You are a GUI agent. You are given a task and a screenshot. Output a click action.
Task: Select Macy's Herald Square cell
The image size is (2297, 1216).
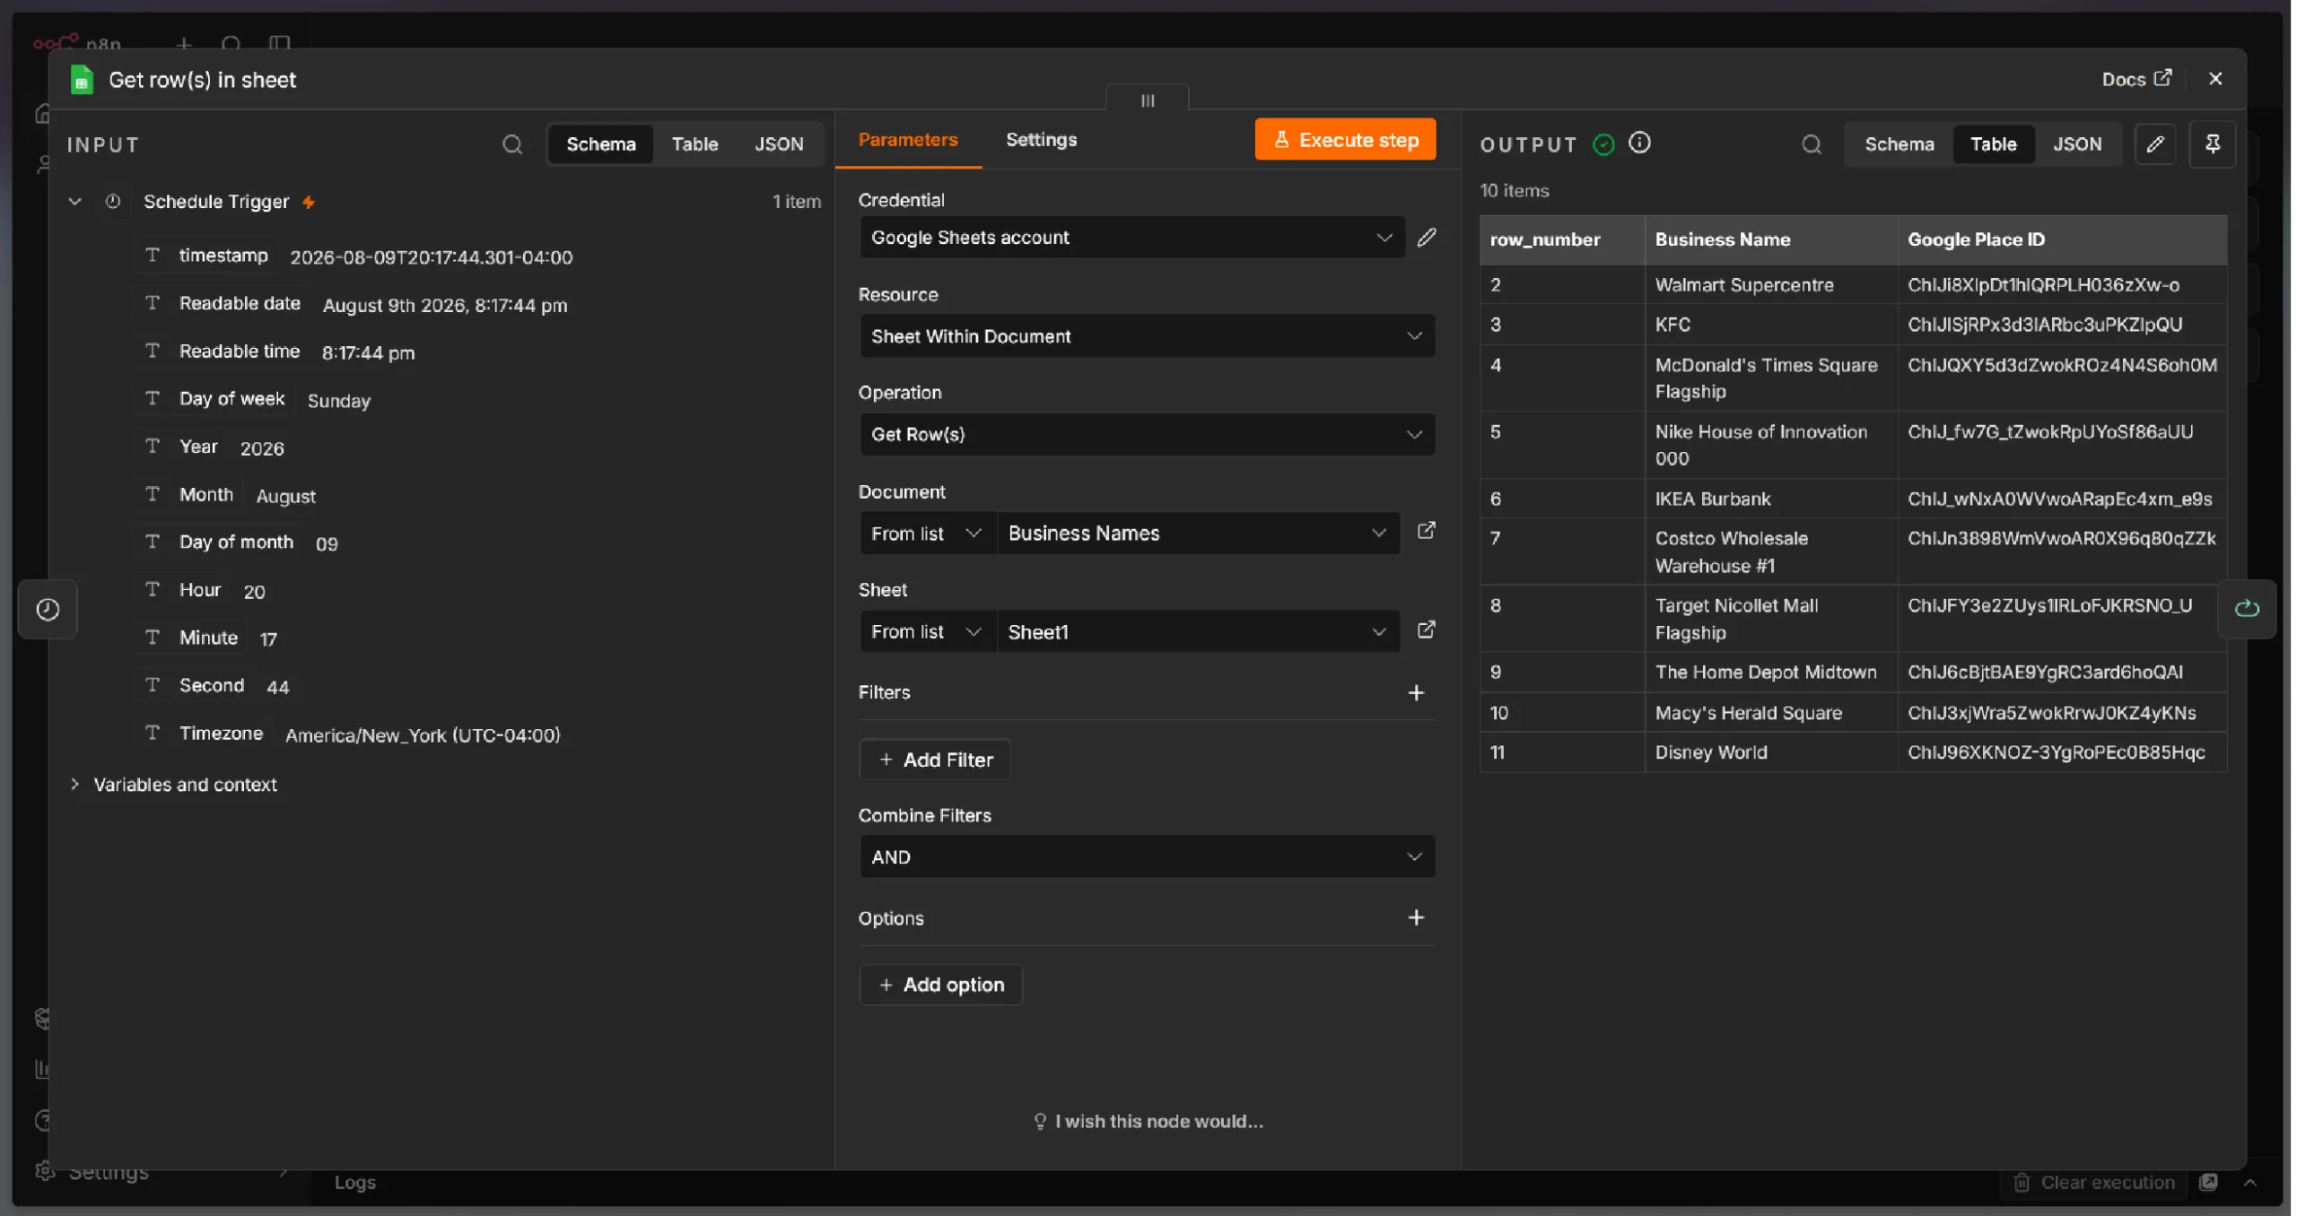1771,713
